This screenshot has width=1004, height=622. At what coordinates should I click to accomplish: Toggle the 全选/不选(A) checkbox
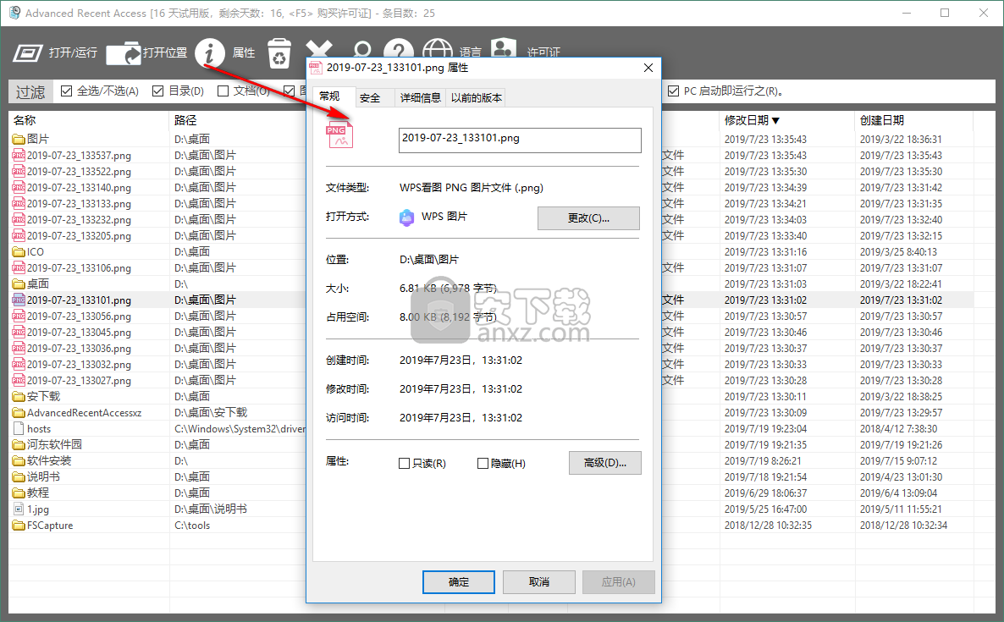66,91
